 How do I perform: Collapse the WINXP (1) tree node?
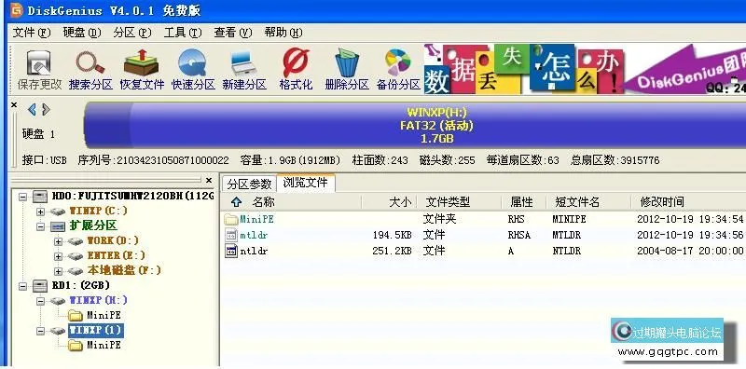point(40,331)
